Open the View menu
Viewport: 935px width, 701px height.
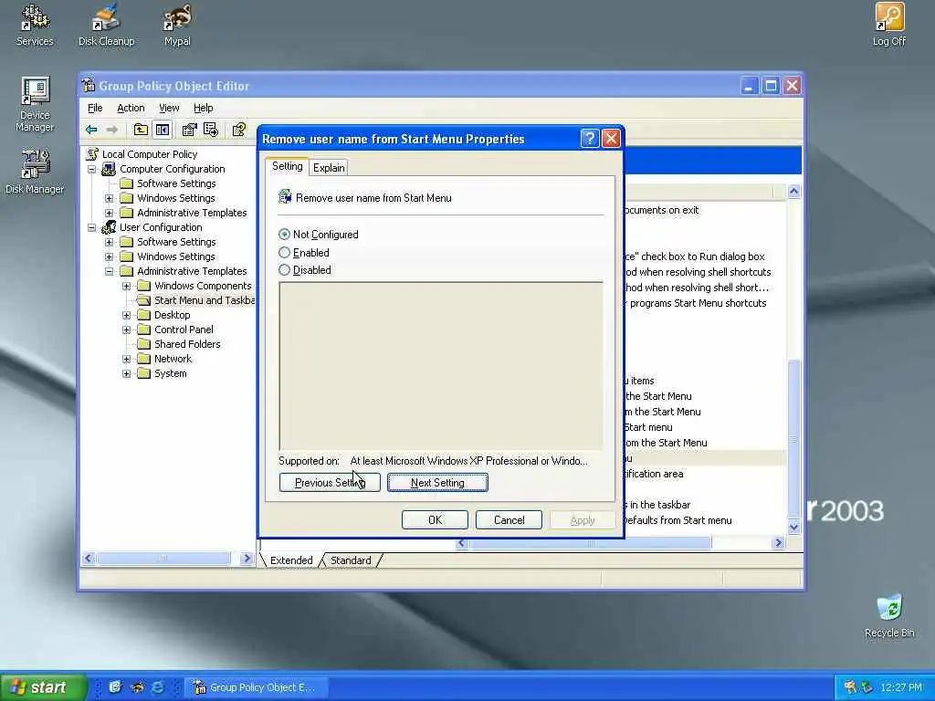[169, 108]
